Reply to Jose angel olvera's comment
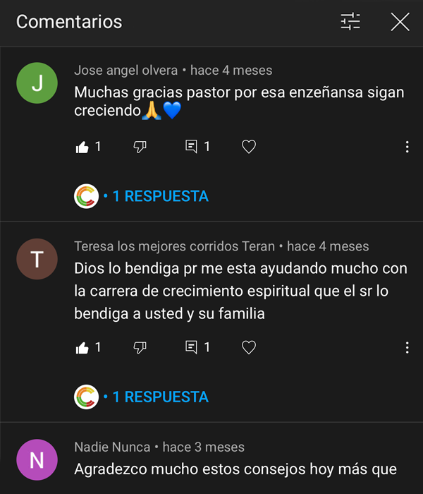This screenshot has height=494, width=423. pos(191,147)
